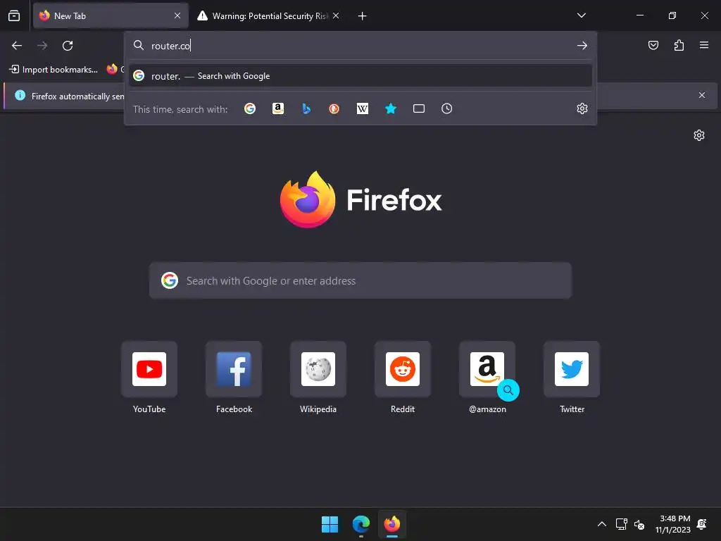This screenshot has width=721, height=541.
Task: Open the clock showing 3:48 PM
Action: pyautogui.click(x=672, y=524)
